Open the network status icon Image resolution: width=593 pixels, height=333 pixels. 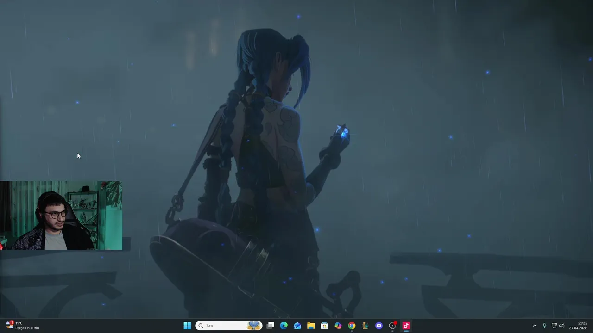pyautogui.click(x=554, y=326)
